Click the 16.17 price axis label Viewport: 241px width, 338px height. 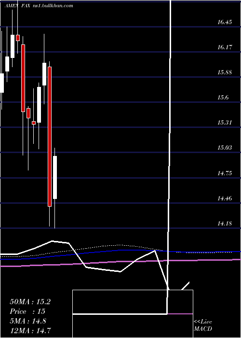click(225, 47)
